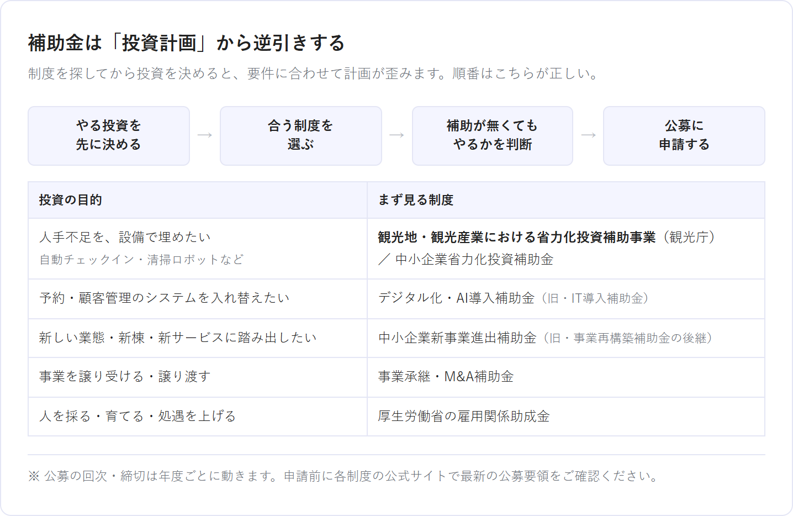Click the note （旧・事業再構築補助金の後継）
793x516 pixels.
(x=628, y=338)
